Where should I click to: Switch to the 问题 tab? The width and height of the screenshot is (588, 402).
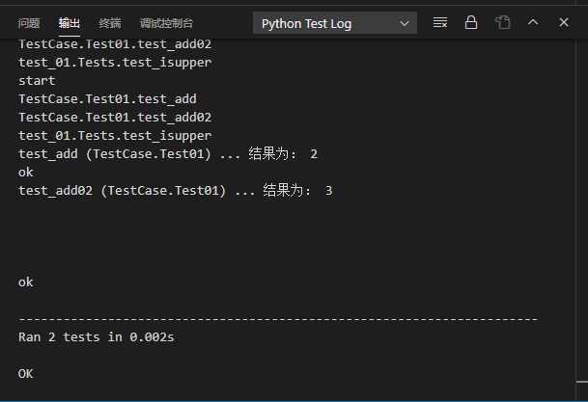[29, 23]
